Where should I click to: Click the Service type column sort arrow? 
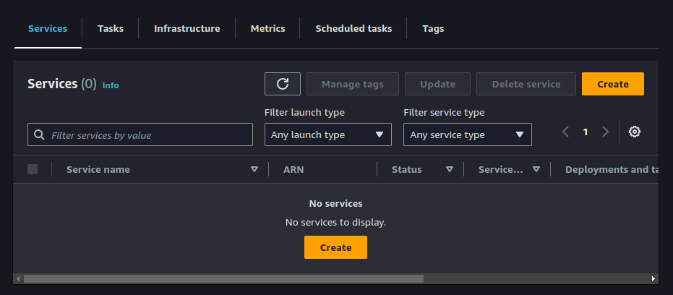536,169
